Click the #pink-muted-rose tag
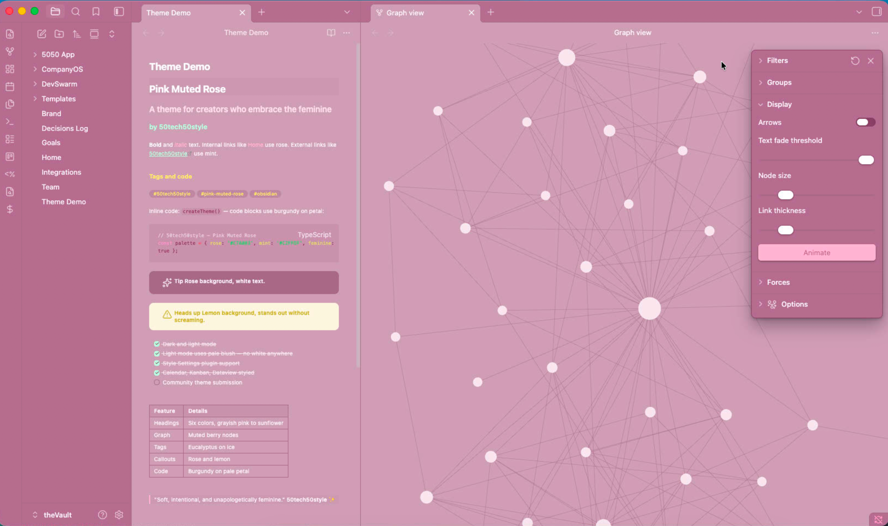The width and height of the screenshot is (888, 526). point(222,194)
